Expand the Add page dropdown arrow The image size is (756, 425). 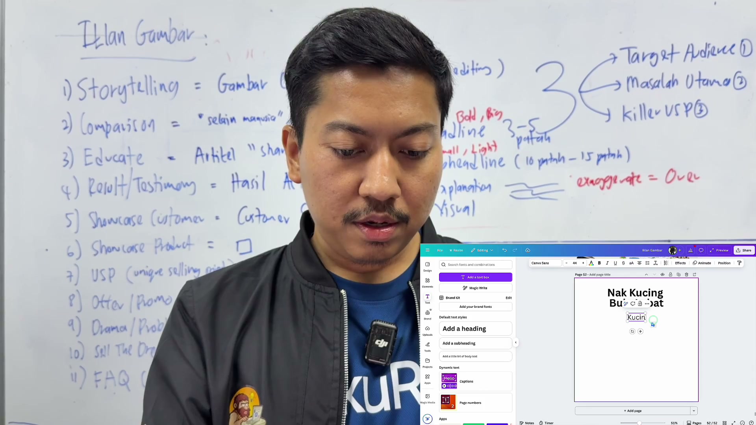point(694,411)
